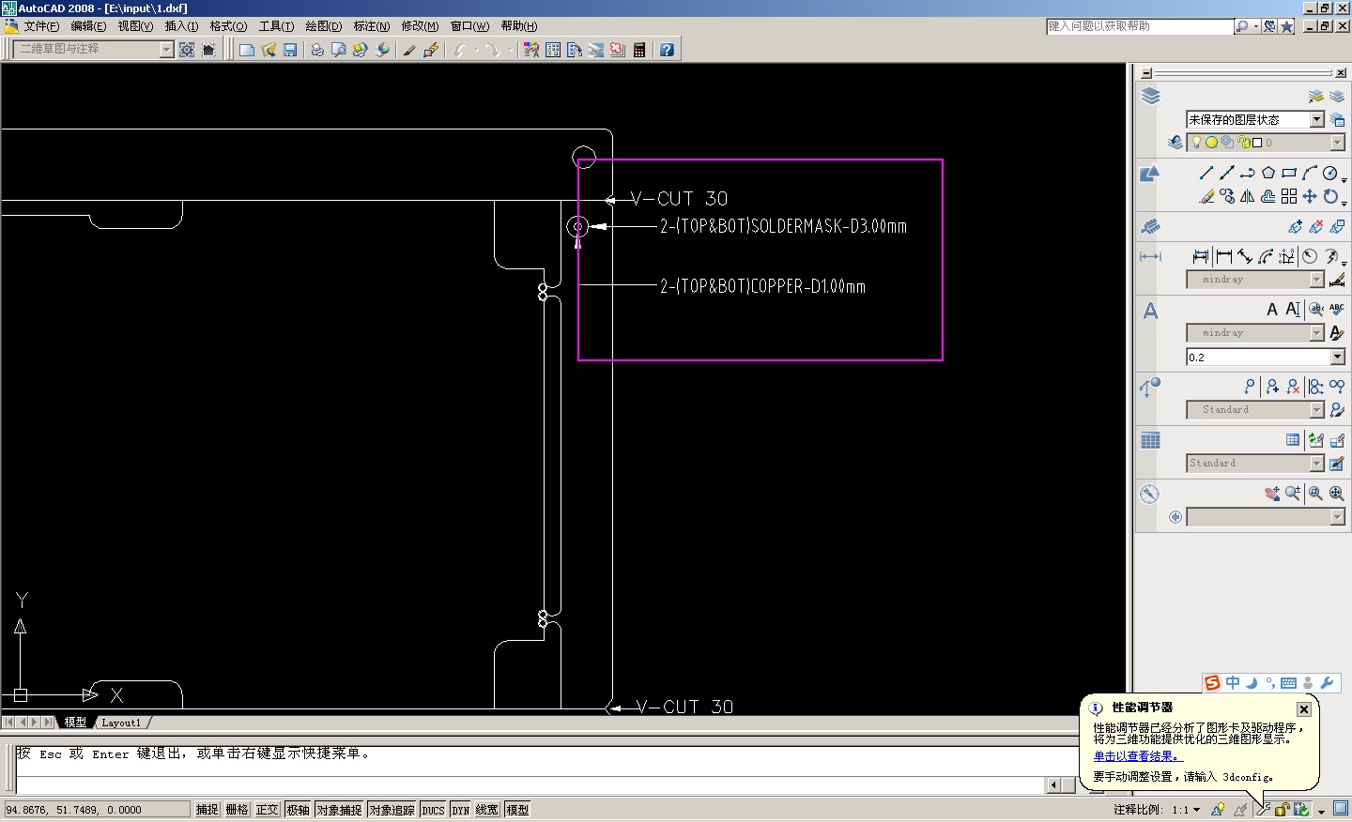1352x822 pixels.
Task: Save the drawing with the floppy disk icon
Action: 290,50
